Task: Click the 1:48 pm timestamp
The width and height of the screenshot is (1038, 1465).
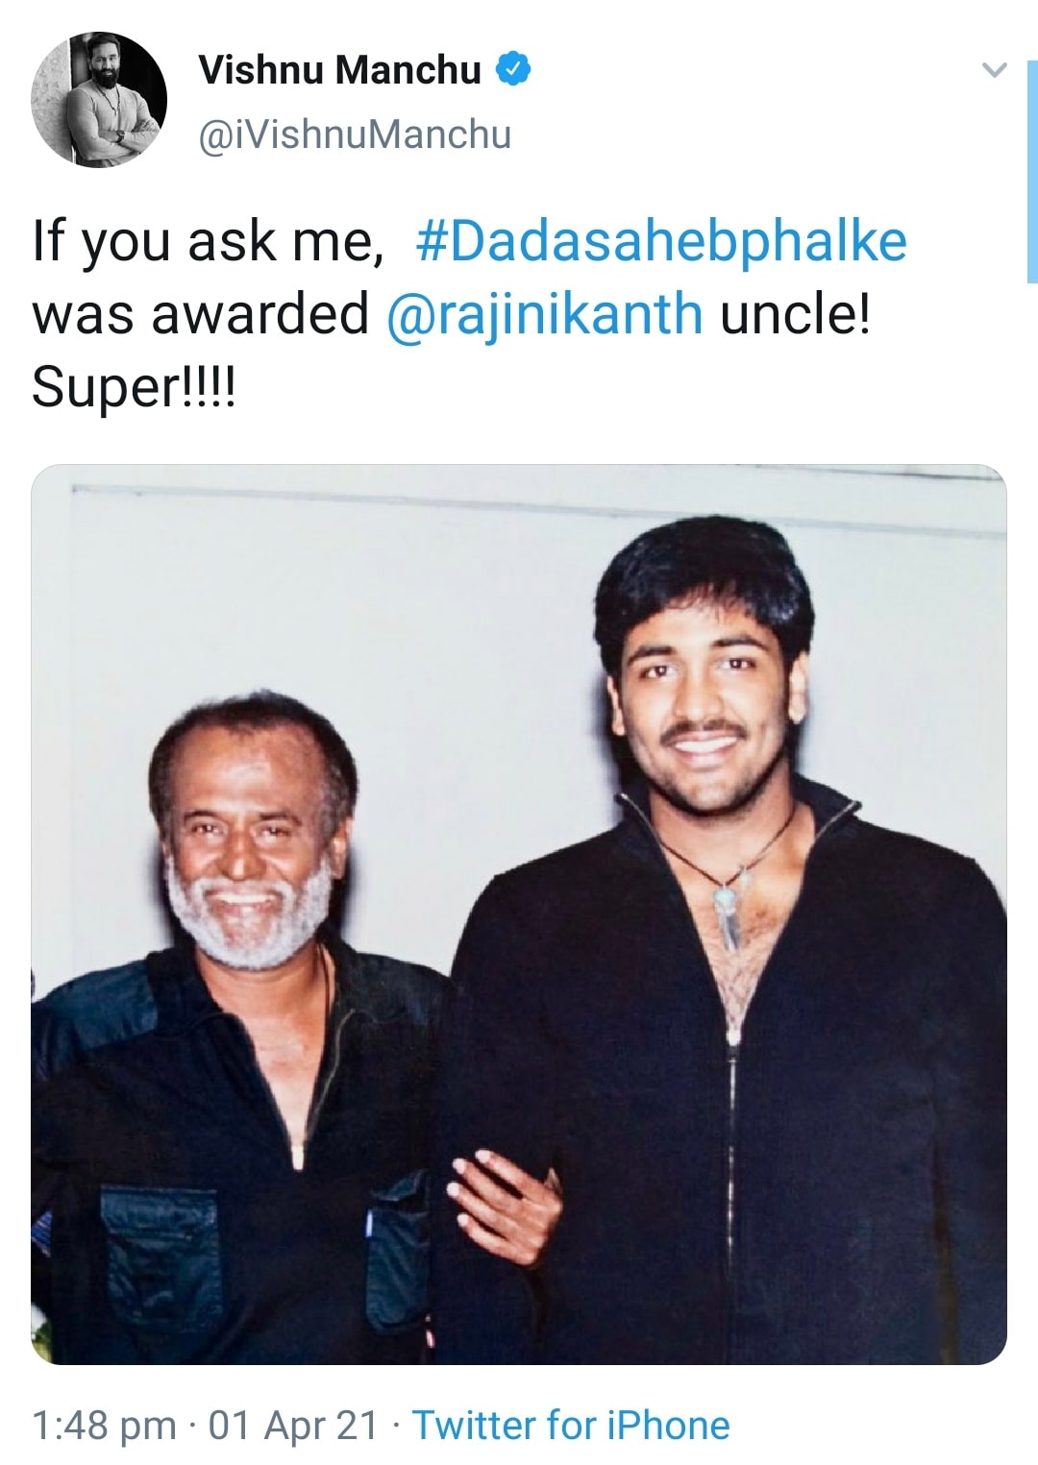Action: click(104, 1425)
